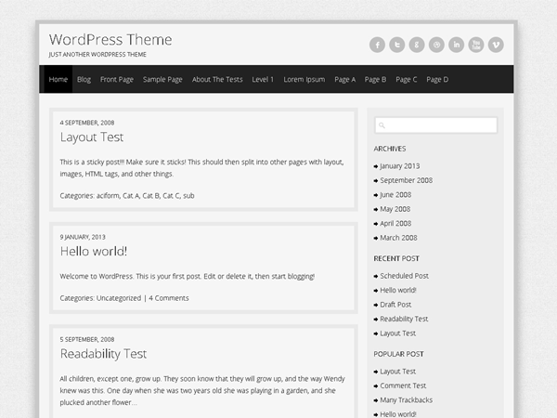Image resolution: width=557 pixels, height=418 pixels.
Task: Open Page A in navigation
Action: [345, 79]
